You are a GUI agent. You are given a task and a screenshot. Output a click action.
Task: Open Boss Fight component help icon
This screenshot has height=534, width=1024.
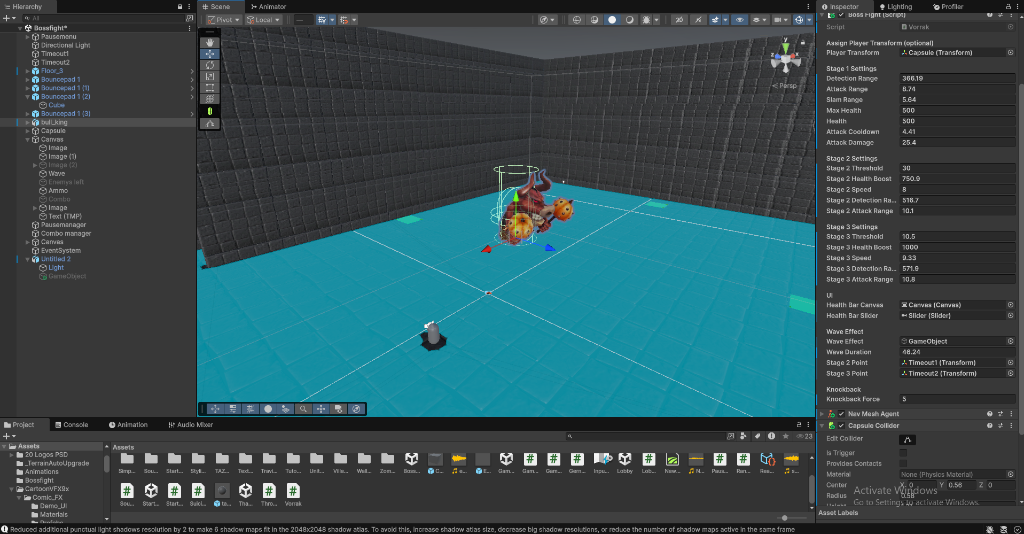[x=990, y=15]
